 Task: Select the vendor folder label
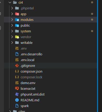(26, 37)
